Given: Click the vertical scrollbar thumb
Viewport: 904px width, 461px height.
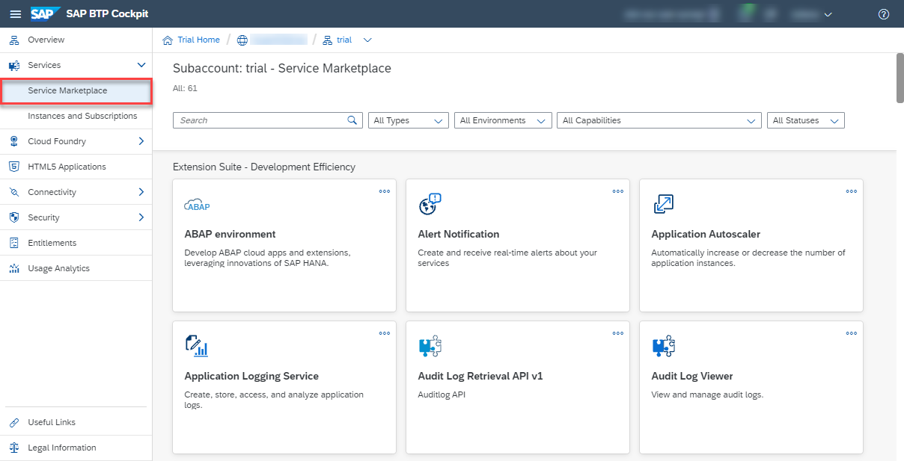Looking at the screenshot, I should pos(900,77).
